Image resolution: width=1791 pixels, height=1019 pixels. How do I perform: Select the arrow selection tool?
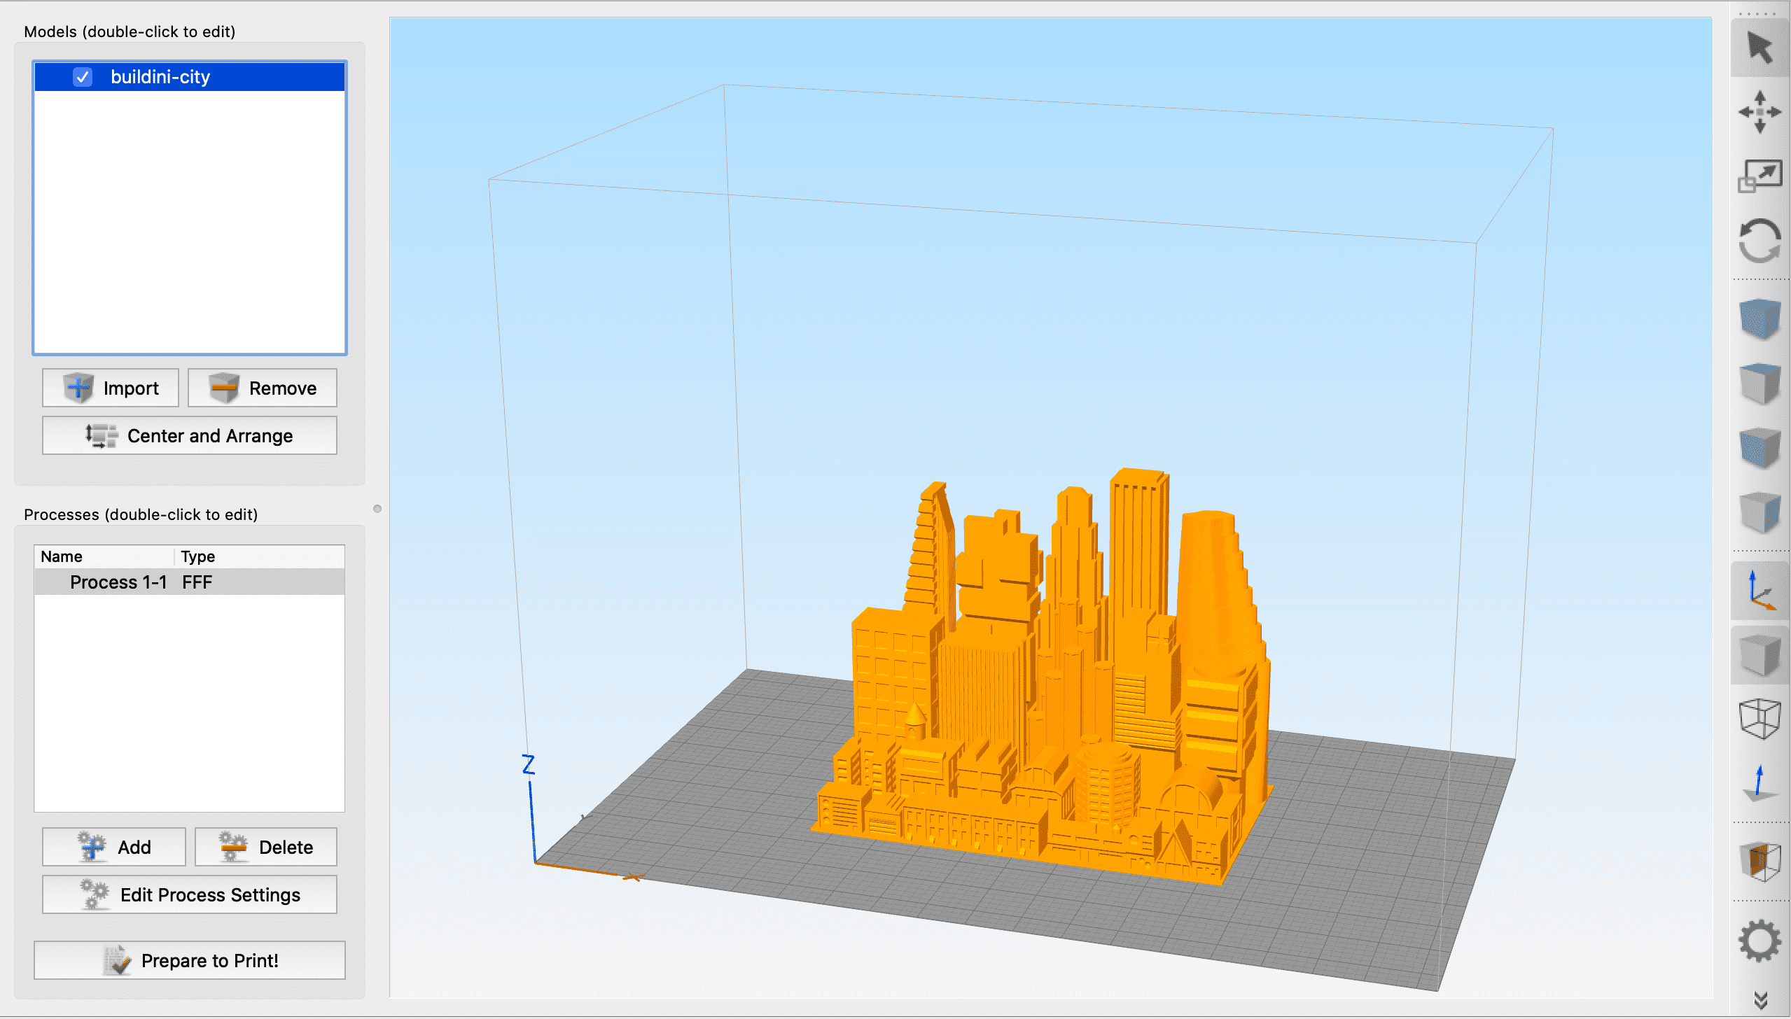1759,48
